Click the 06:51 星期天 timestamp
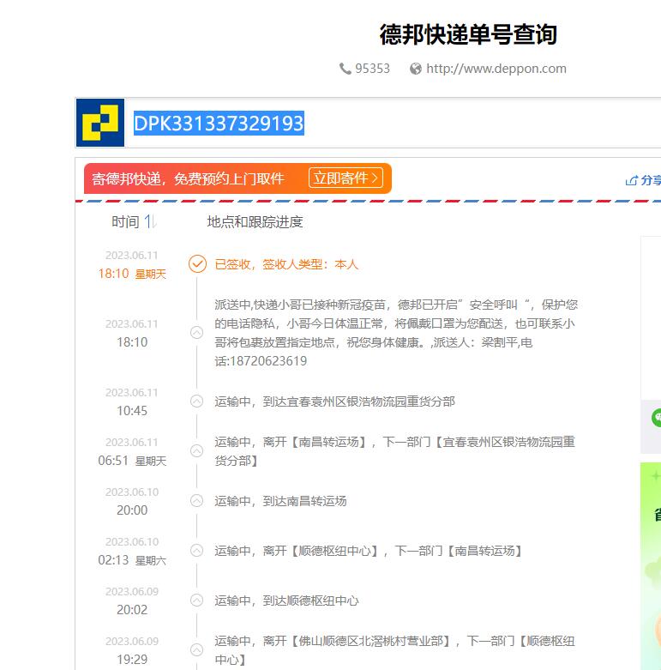The width and height of the screenshot is (661, 670). coord(132,461)
